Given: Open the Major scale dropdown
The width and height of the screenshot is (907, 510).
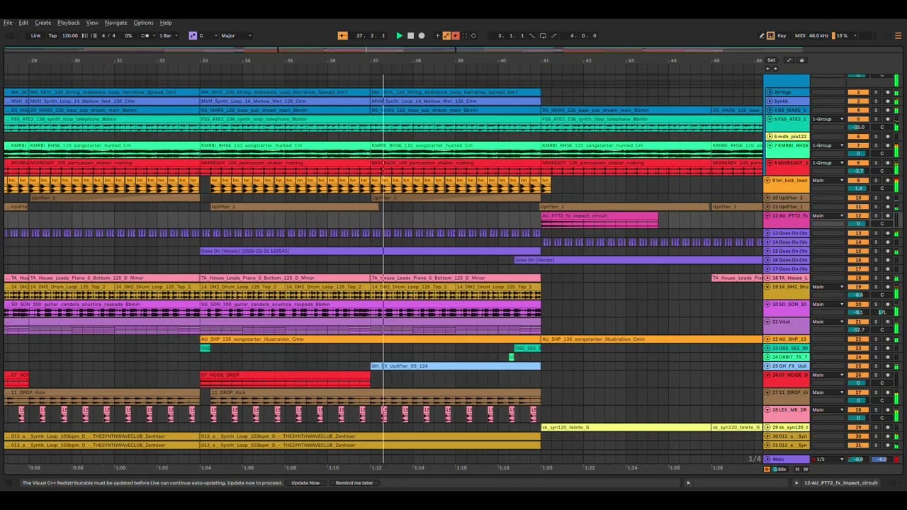Looking at the screenshot, I should (235, 35).
